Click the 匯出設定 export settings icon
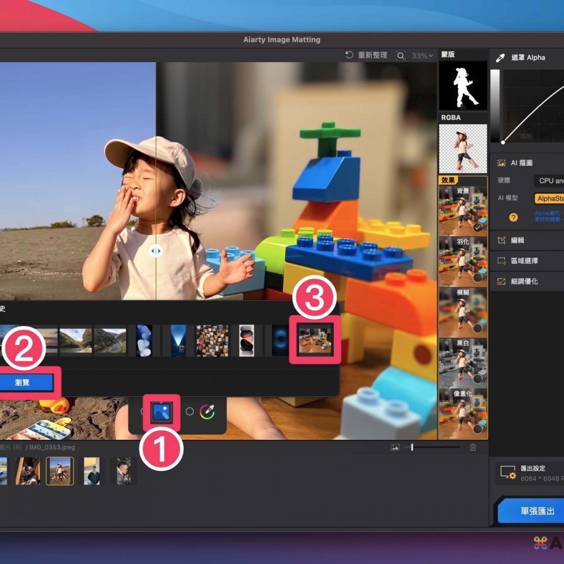This screenshot has height=564, width=564. tap(508, 473)
